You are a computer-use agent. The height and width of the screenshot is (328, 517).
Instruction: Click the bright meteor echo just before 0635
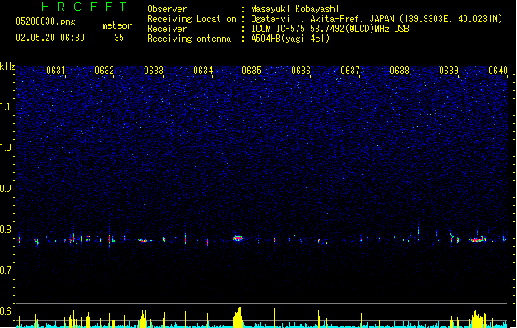coord(238,238)
